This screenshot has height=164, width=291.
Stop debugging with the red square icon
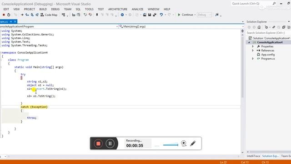(x=4, y=15)
